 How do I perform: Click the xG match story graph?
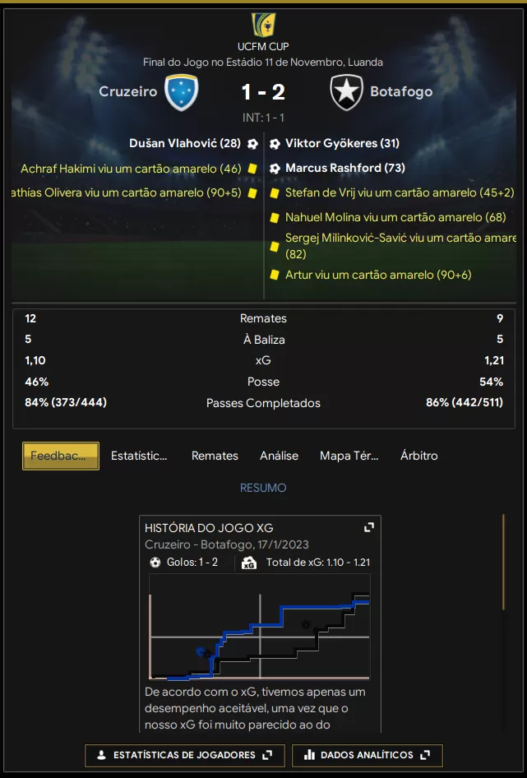[260, 627]
